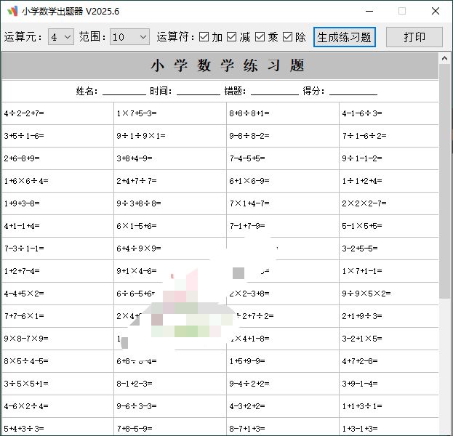Screen dimensions: 453x436
Task: Toggle the 除 (division) checkbox
Action: [287, 37]
